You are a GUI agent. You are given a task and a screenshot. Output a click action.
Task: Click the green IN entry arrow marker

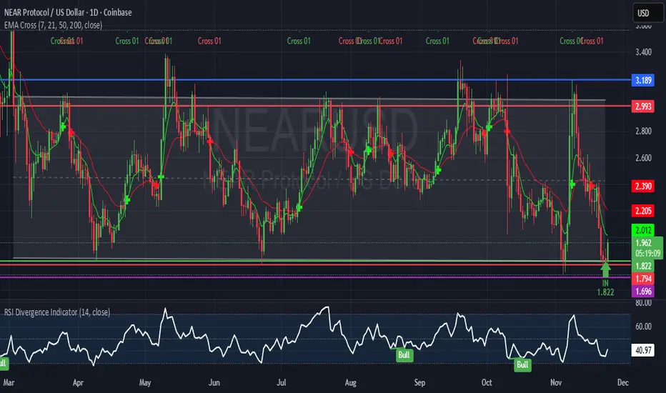pyautogui.click(x=606, y=269)
